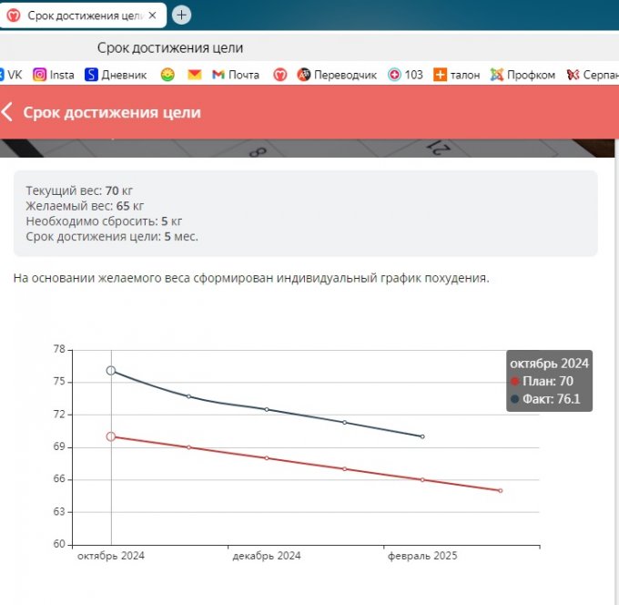Click the October 2024 fact data point
This screenshot has height=605, width=619.
[x=111, y=371]
